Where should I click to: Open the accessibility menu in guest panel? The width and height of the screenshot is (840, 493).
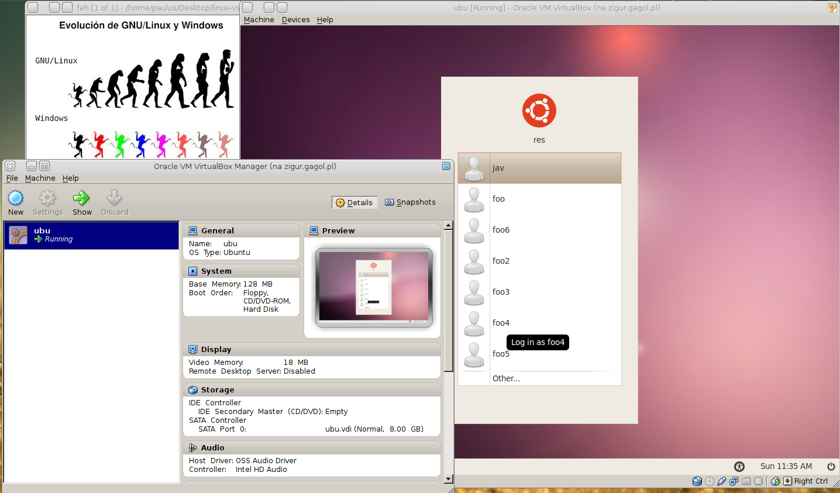pyautogui.click(x=739, y=466)
